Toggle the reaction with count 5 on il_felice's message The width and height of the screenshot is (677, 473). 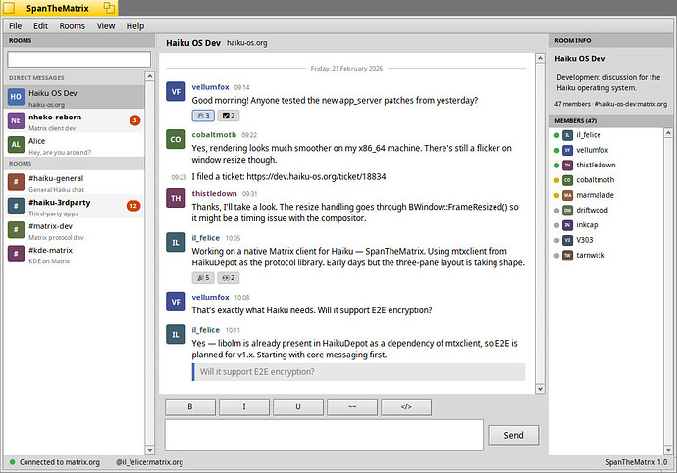(x=203, y=278)
